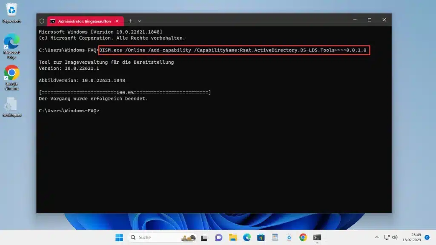
Task: Close the Terminal window
Action: (x=384, y=20)
